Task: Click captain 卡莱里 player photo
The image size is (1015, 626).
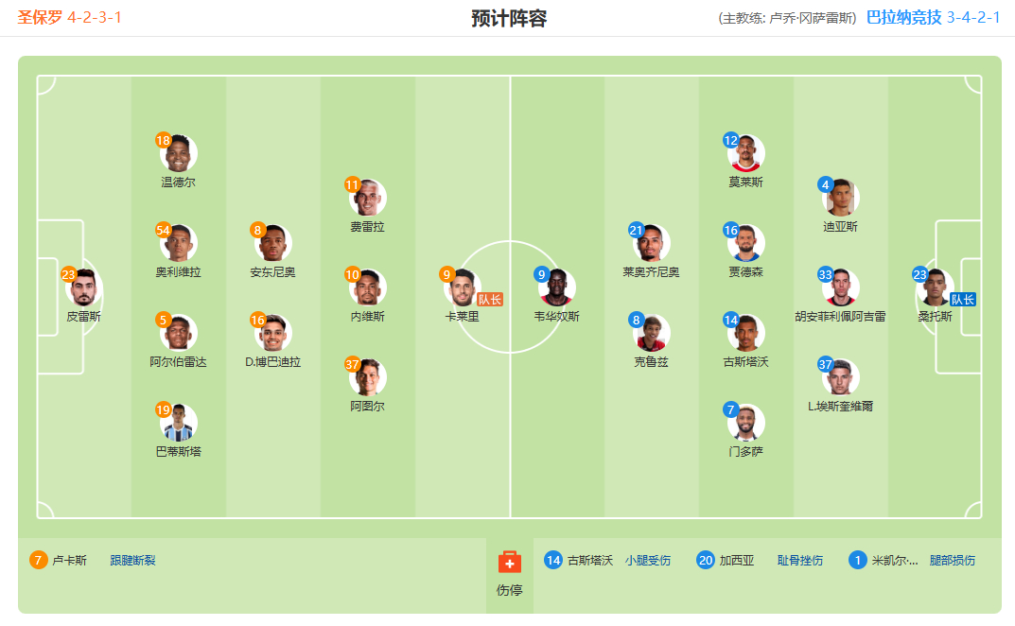Action: click(463, 288)
